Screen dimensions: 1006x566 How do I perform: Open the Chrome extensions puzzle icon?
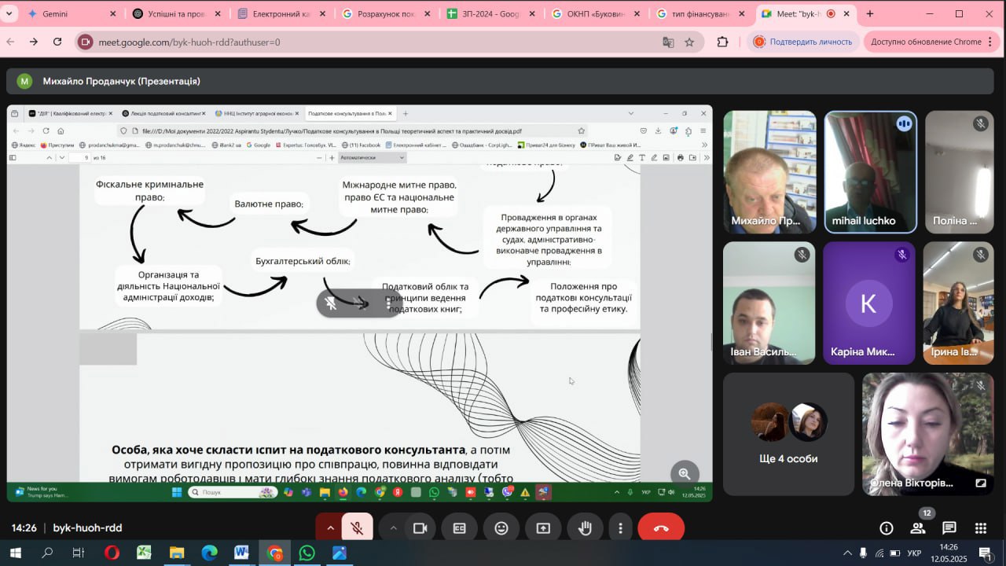pyautogui.click(x=723, y=42)
